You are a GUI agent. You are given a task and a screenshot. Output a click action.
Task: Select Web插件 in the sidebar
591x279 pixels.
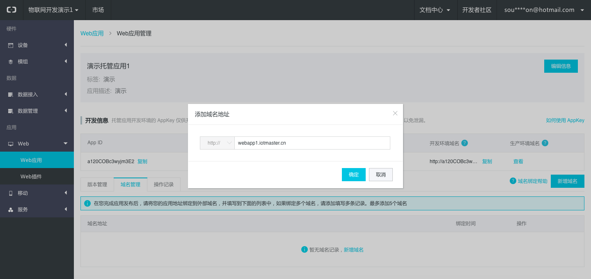[x=31, y=177]
